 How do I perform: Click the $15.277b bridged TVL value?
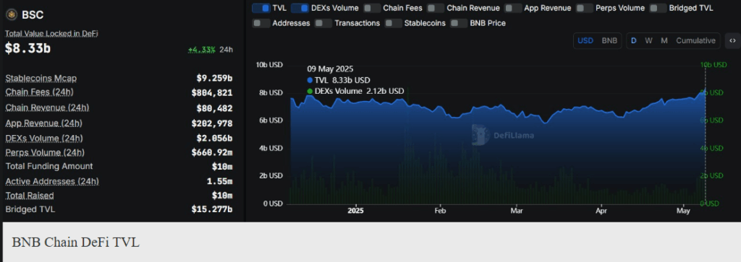(212, 209)
